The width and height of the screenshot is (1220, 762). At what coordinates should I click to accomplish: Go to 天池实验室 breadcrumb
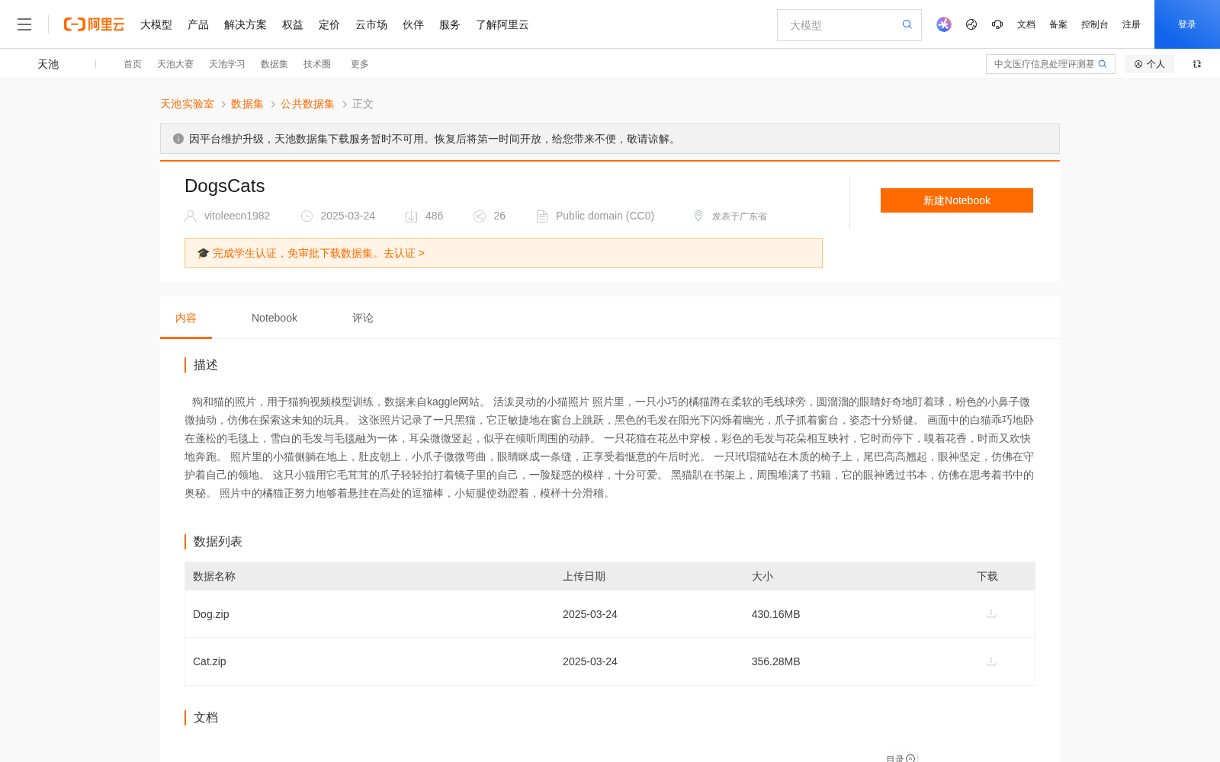pos(187,104)
